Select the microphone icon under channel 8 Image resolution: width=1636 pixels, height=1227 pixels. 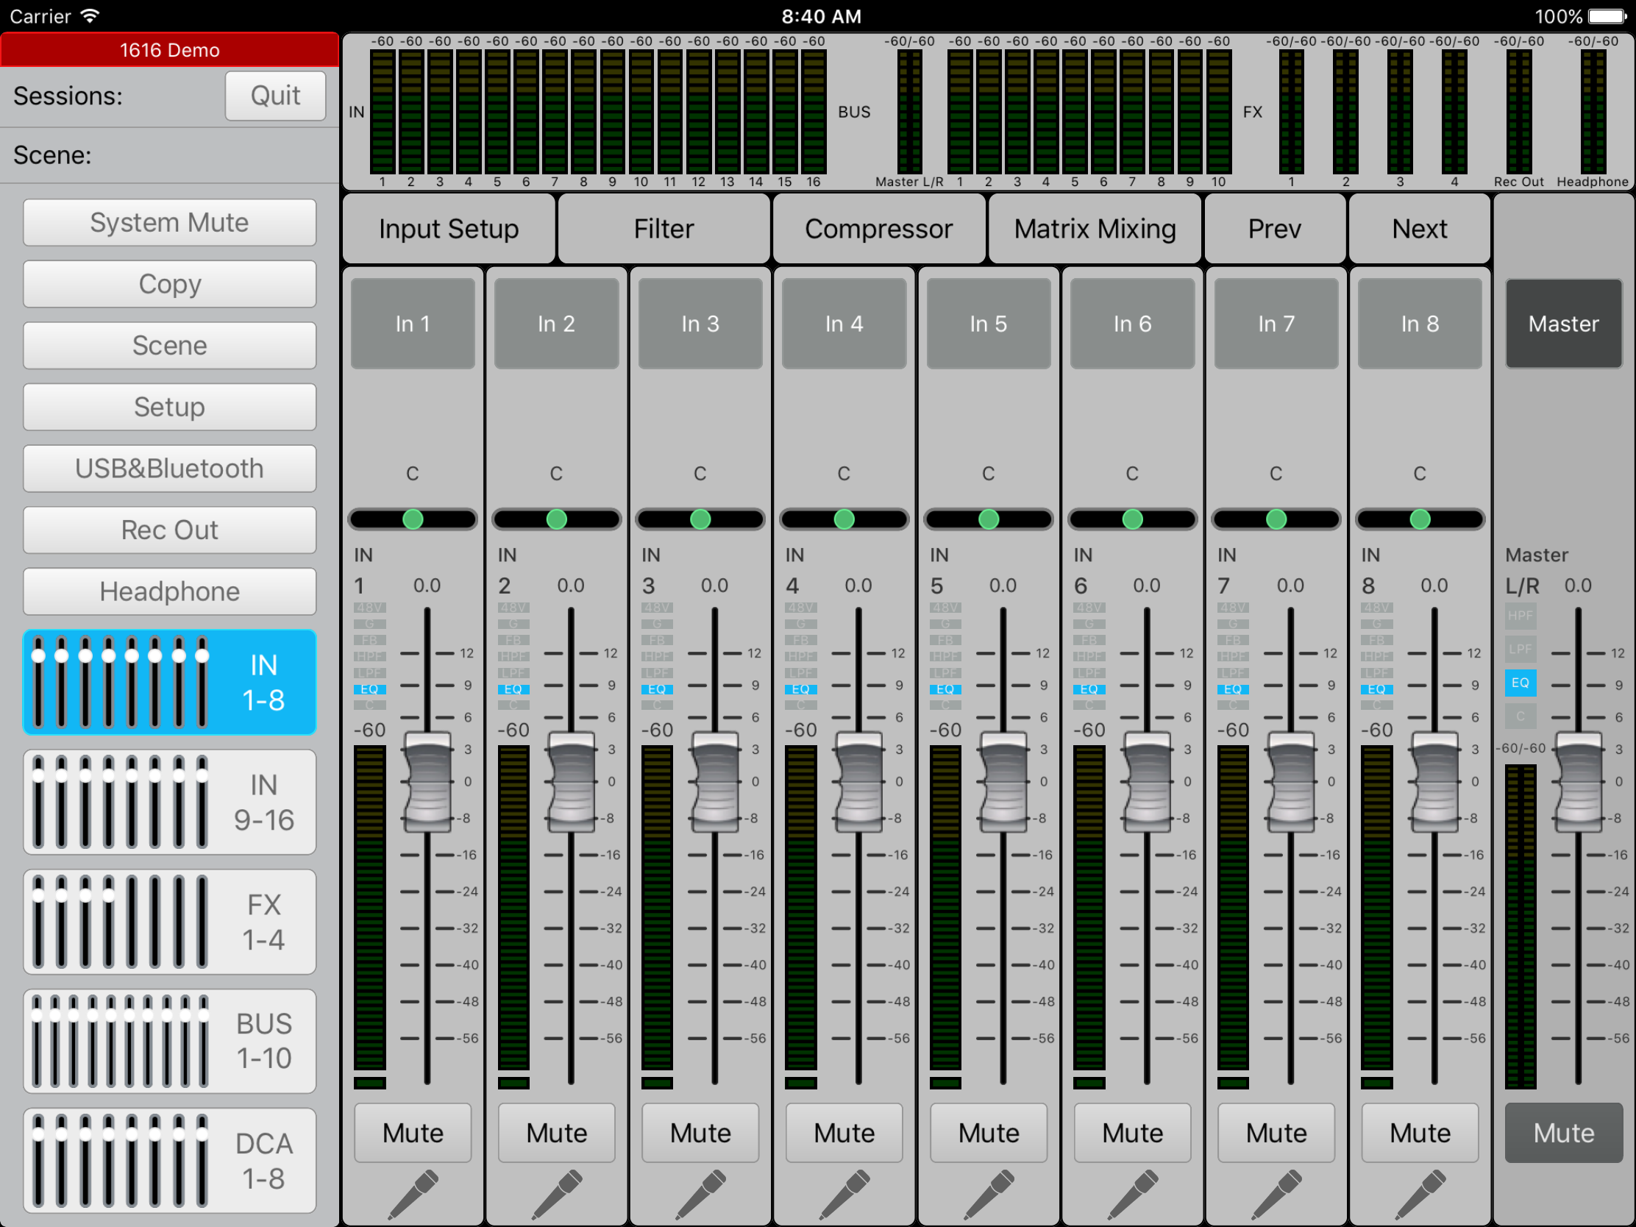pyautogui.click(x=1419, y=1192)
